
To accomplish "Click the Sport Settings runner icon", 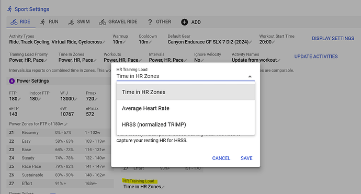I will [x=9, y=9].
